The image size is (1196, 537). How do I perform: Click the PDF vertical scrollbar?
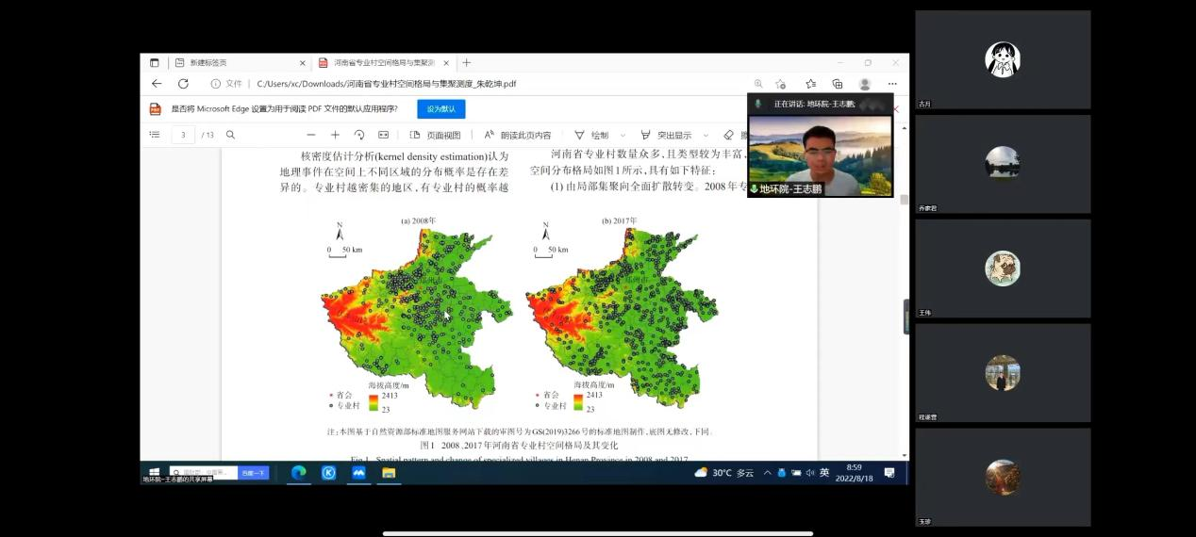coord(904,283)
